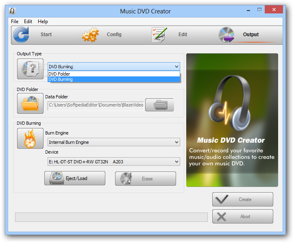Click the orange gears Config icon
Image resolution: width=294 pixels, height=243 pixels.
click(x=90, y=35)
